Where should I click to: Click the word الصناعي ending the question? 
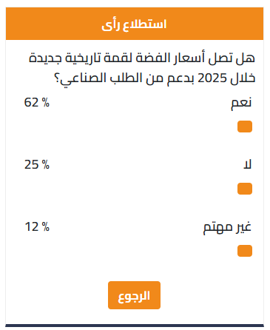pos(83,79)
